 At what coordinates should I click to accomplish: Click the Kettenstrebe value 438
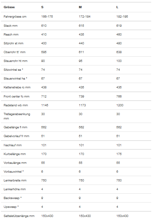(44, 87)
